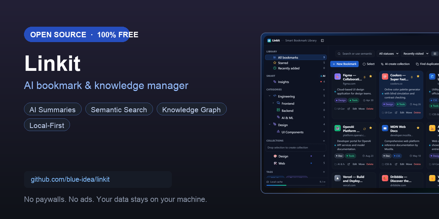Click the Local-First feature pill
Screen dimensions: 439x219
[47, 125]
